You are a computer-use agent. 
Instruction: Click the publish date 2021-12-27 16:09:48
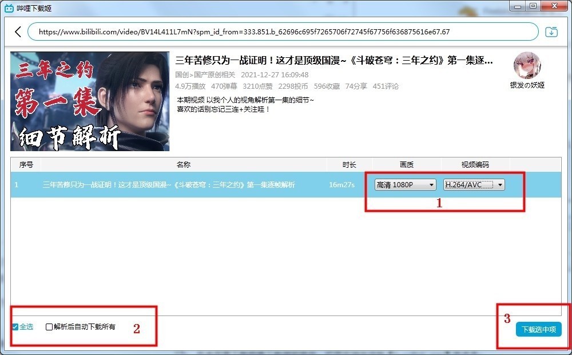pos(275,75)
